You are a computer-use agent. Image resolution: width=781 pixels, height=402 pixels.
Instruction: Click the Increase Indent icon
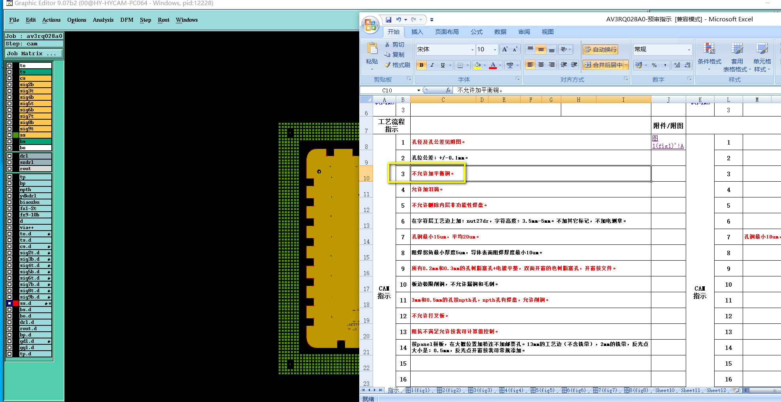click(574, 65)
